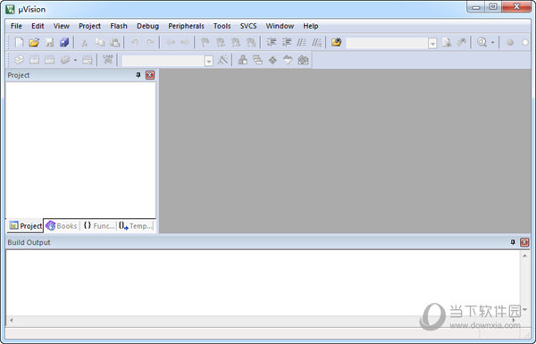536x344 pixels.
Task: Download to flash with the LOAD icon
Action: coord(108,59)
